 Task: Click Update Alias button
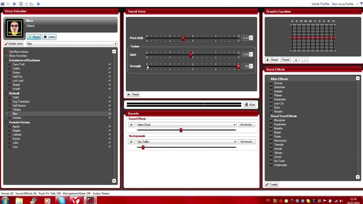pos(14,44)
